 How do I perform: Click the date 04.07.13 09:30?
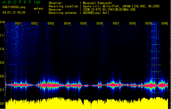pyautogui.click(x=14, y=13)
